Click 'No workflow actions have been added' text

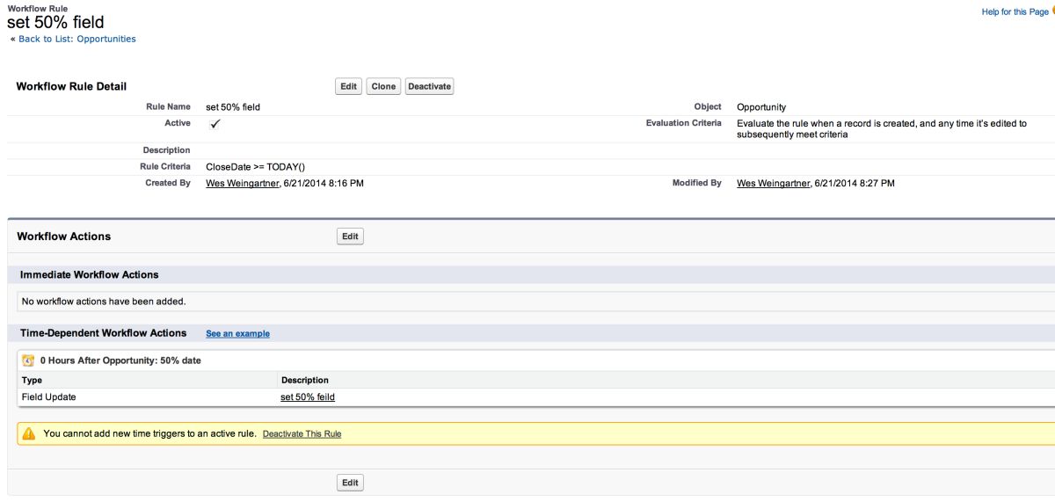[104, 302]
